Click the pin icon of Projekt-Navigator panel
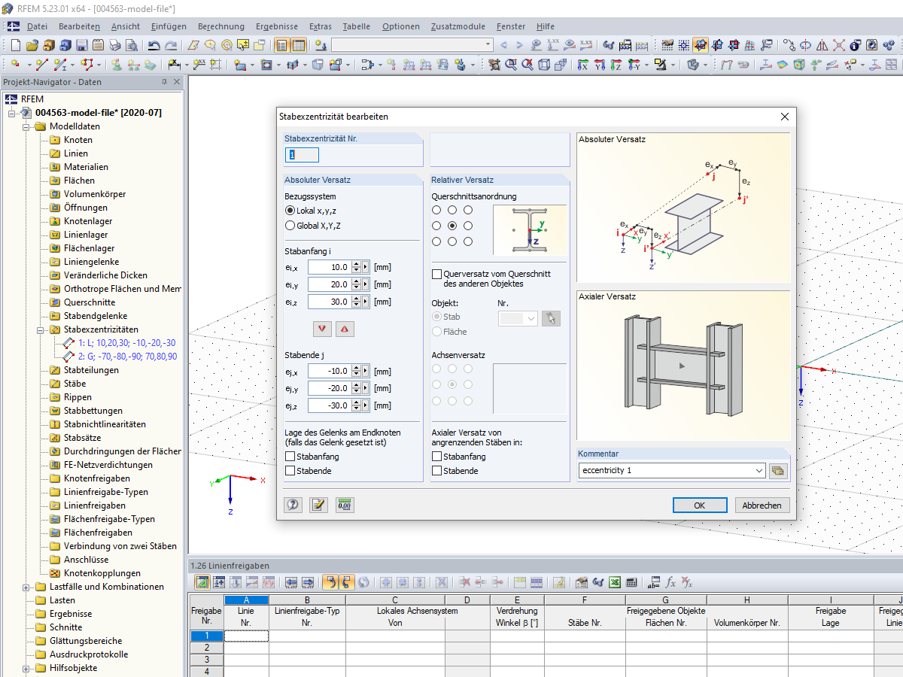 pyautogui.click(x=165, y=82)
